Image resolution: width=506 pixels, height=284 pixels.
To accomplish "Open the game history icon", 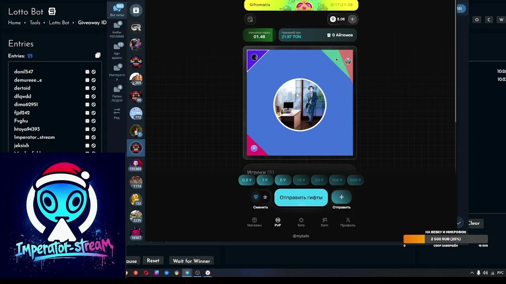I will [250, 19].
